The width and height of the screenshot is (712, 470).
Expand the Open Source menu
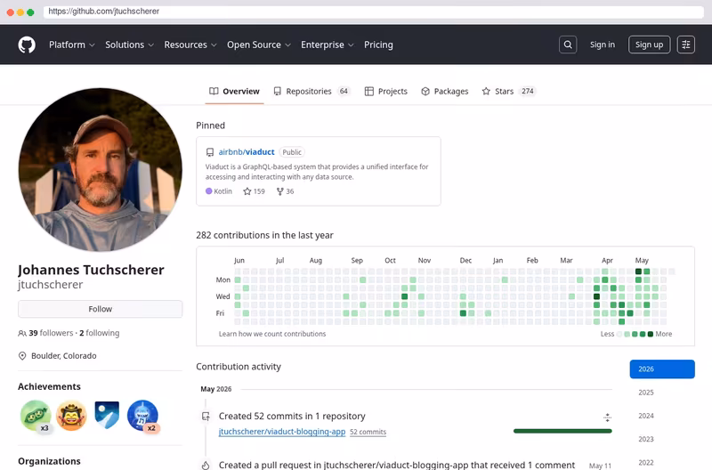pyautogui.click(x=259, y=45)
